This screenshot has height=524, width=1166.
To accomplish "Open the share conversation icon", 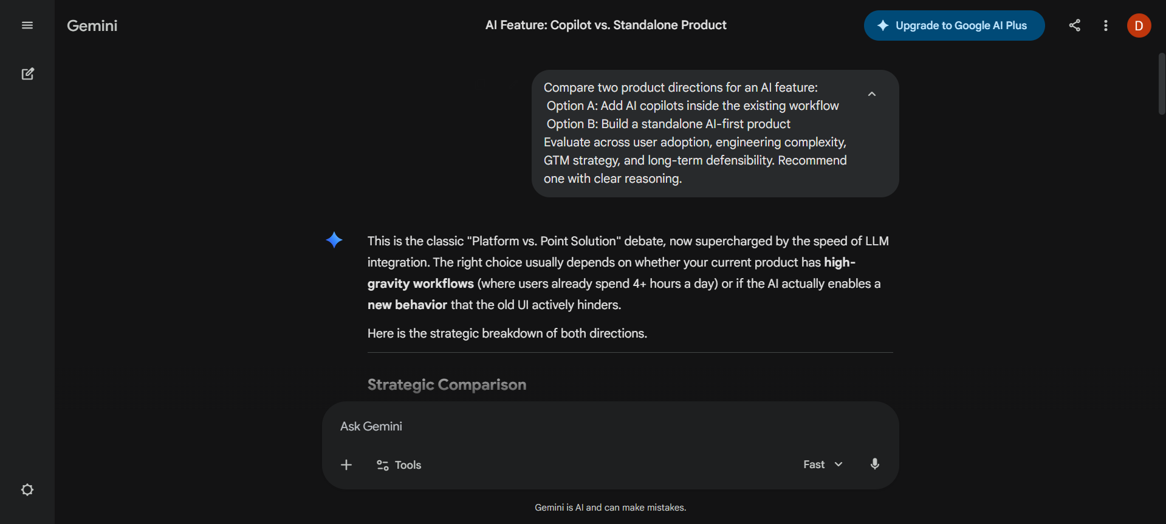I will click(x=1074, y=26).
